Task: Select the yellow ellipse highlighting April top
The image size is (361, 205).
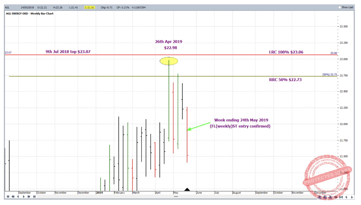Action: (x=169, y=61)
